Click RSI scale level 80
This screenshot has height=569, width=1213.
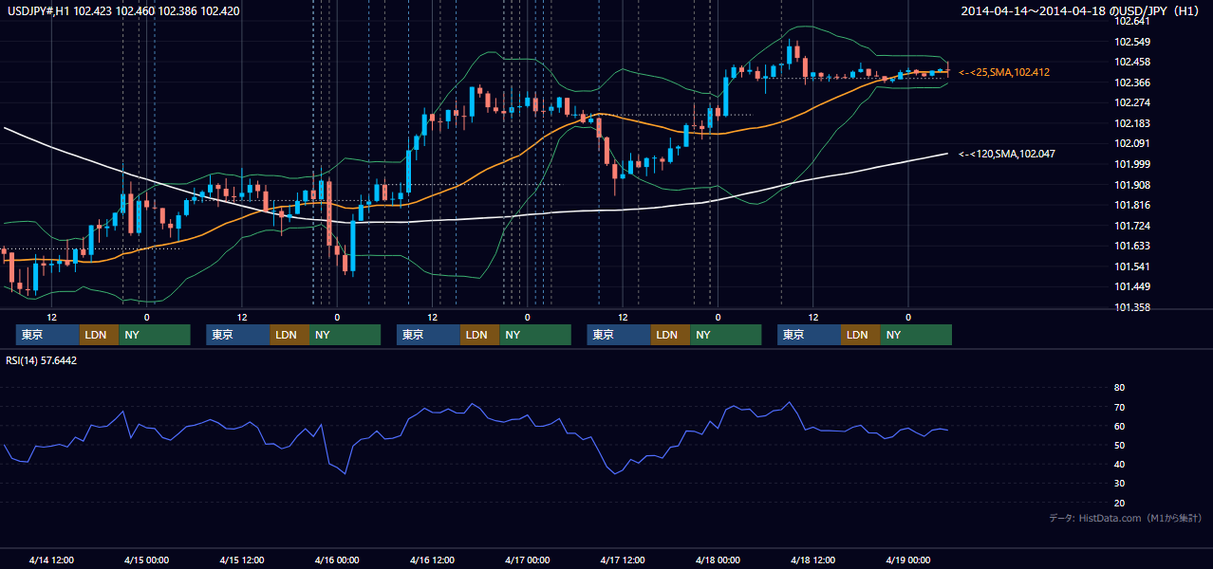tap(1119, 388)
